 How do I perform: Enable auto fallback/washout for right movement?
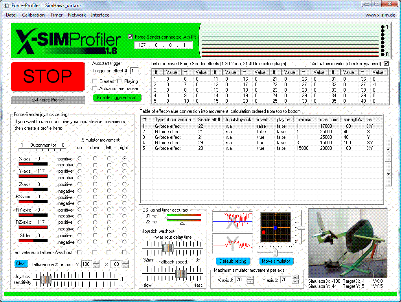coord(124,252)
